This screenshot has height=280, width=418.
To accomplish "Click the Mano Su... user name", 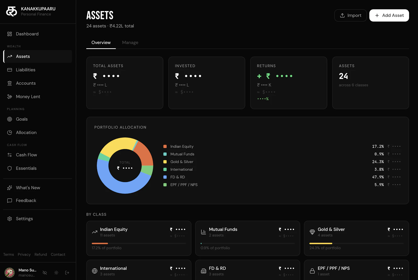I will [x=27, y=270].
